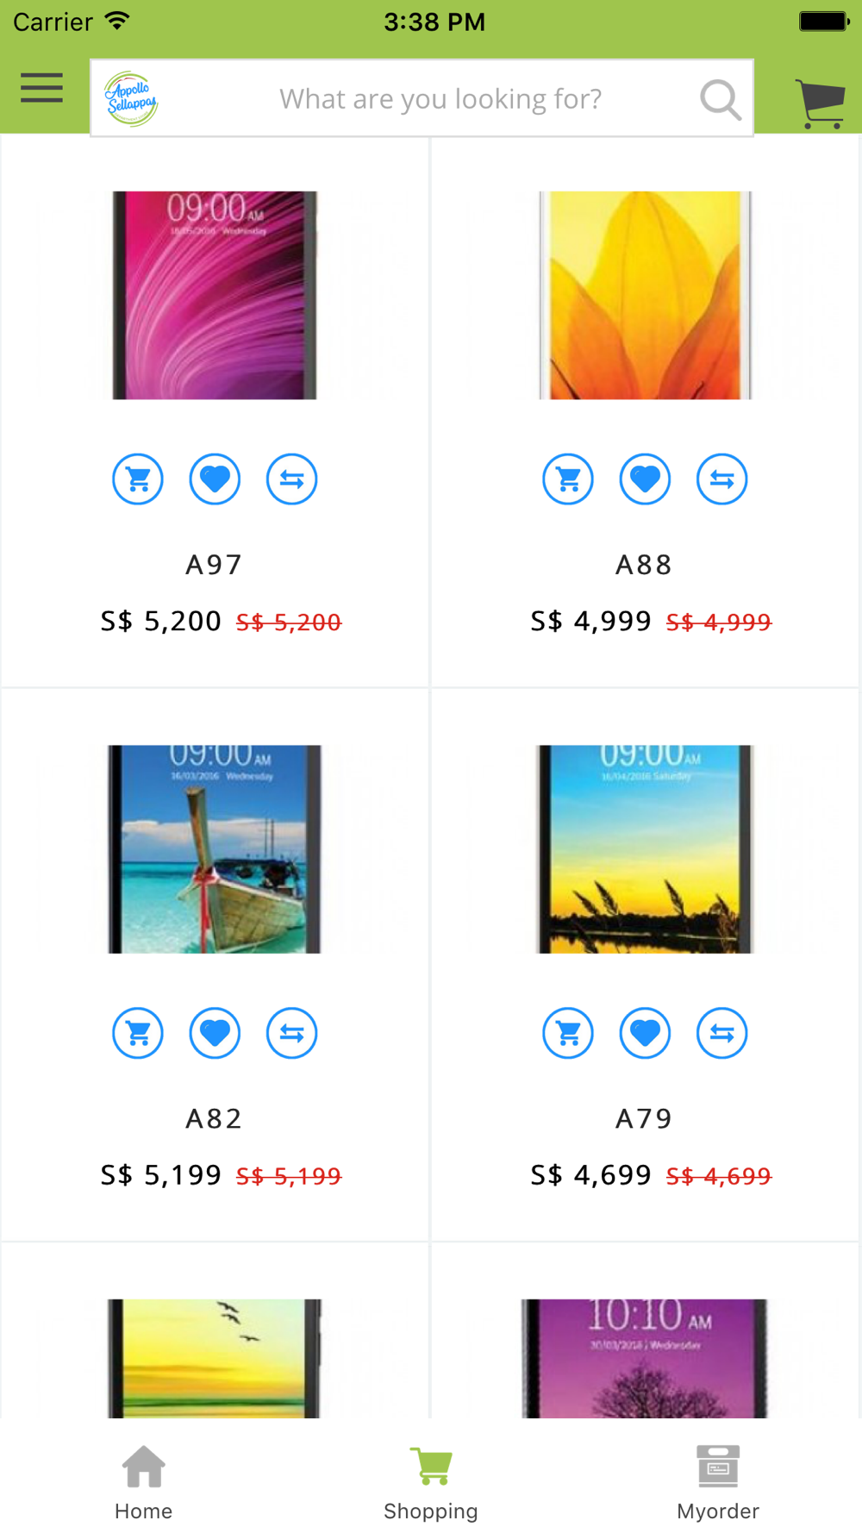Add A88 phone to cart
This screenshot has width=862, height=1533.
[x=568, y=479]
